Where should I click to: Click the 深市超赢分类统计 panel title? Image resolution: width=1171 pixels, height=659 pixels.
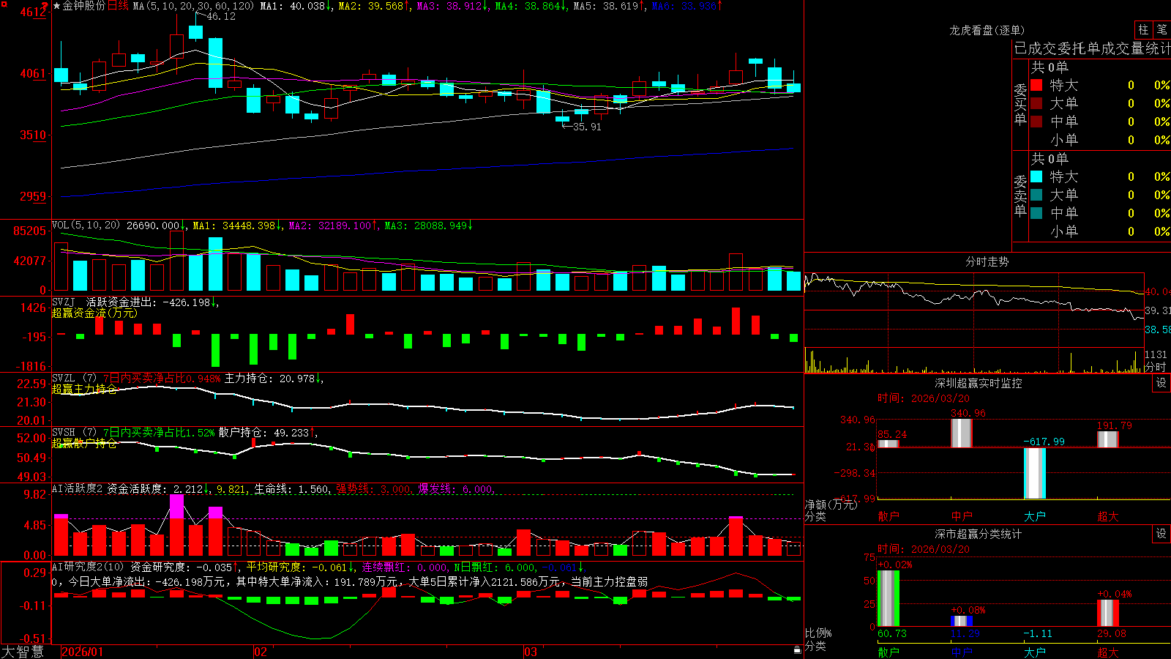pyautogui.click(x=979, y=534)
